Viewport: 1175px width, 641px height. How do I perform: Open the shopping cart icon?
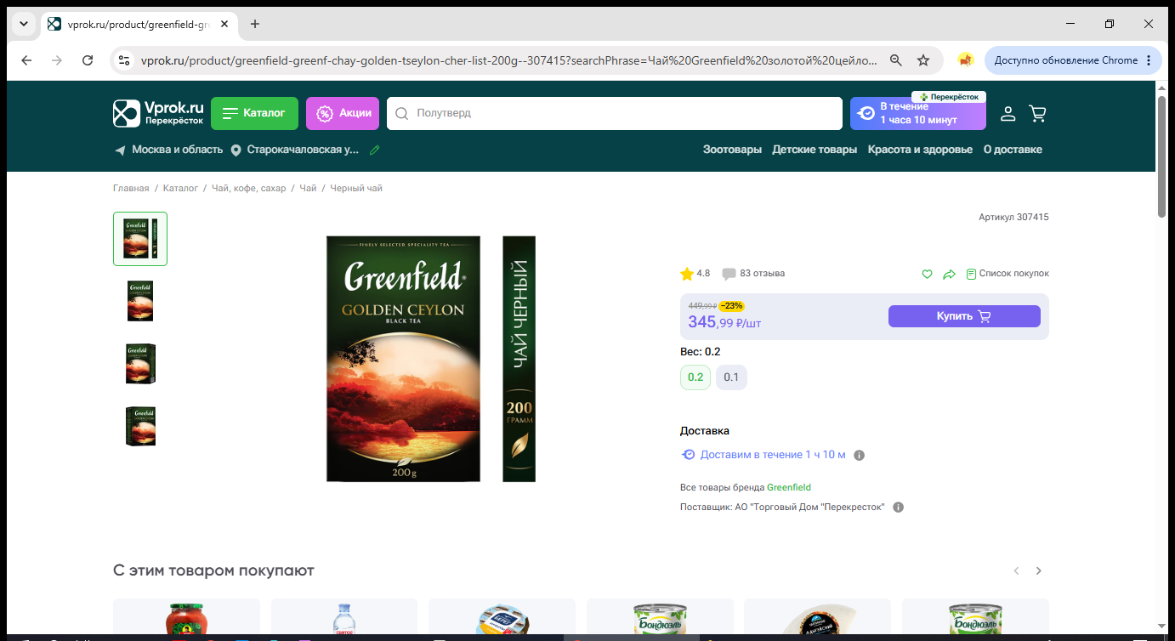(x=1037, y=113)
